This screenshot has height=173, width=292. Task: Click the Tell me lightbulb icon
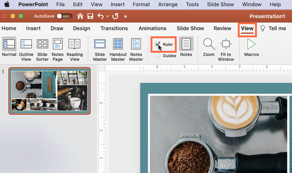pyautogui.click(x=262, y=28)
